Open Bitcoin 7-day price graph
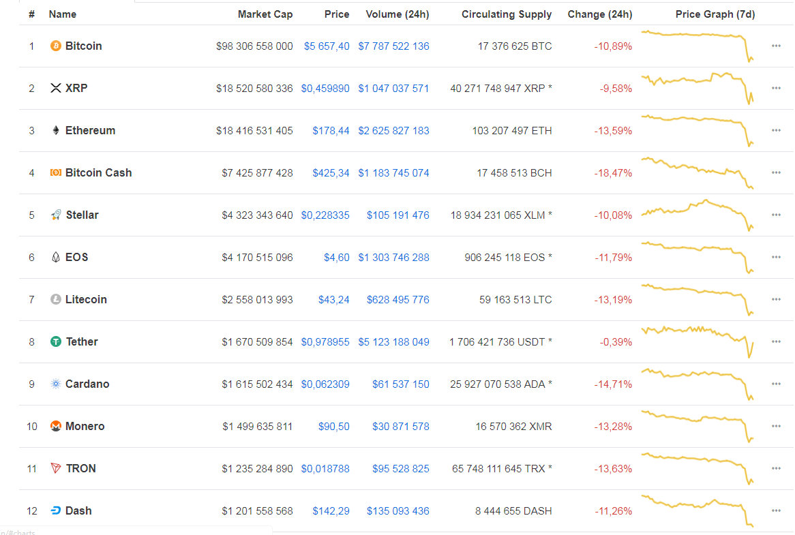 697,46
